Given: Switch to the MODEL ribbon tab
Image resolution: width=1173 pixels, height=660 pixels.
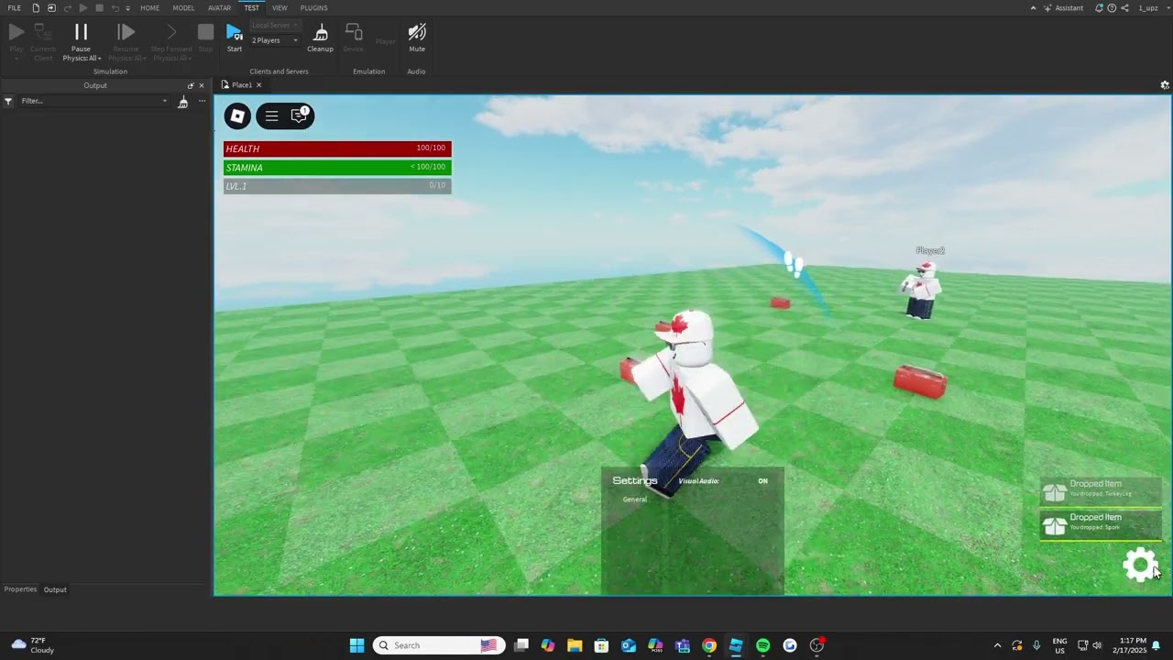Looking at the screenshot, I should point(183,8).
